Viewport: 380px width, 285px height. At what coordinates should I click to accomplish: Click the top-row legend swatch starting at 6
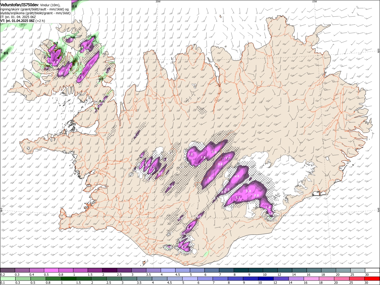click(x=211, y=270)
